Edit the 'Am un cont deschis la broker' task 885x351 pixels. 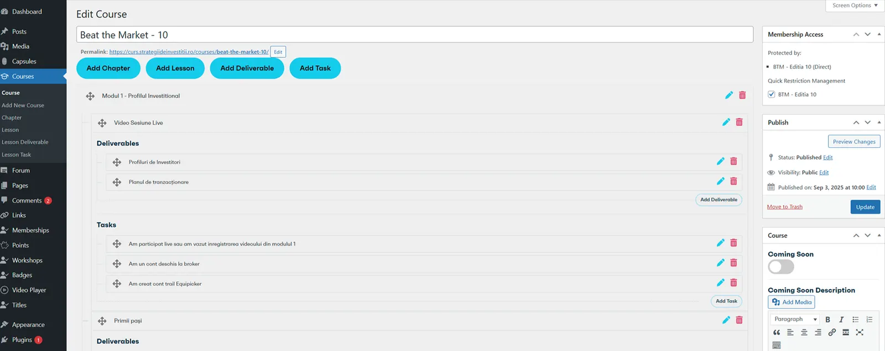720,263
